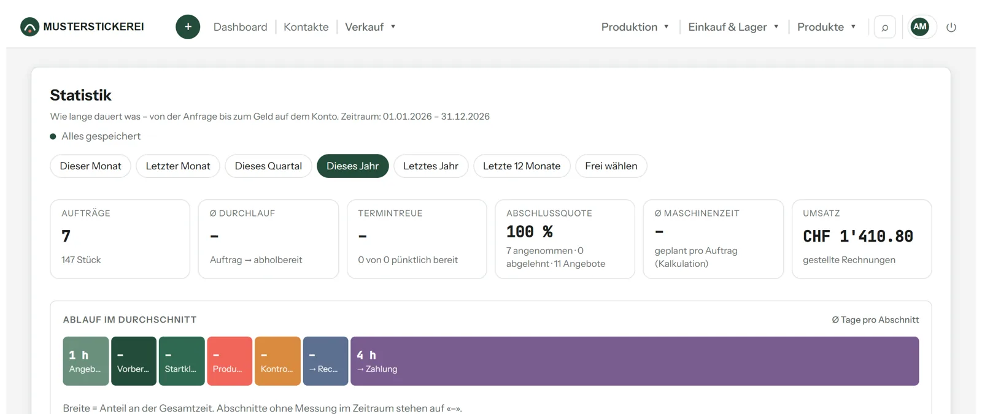
Task: Open search with the magnifier icon
Action: click(884, 27)
